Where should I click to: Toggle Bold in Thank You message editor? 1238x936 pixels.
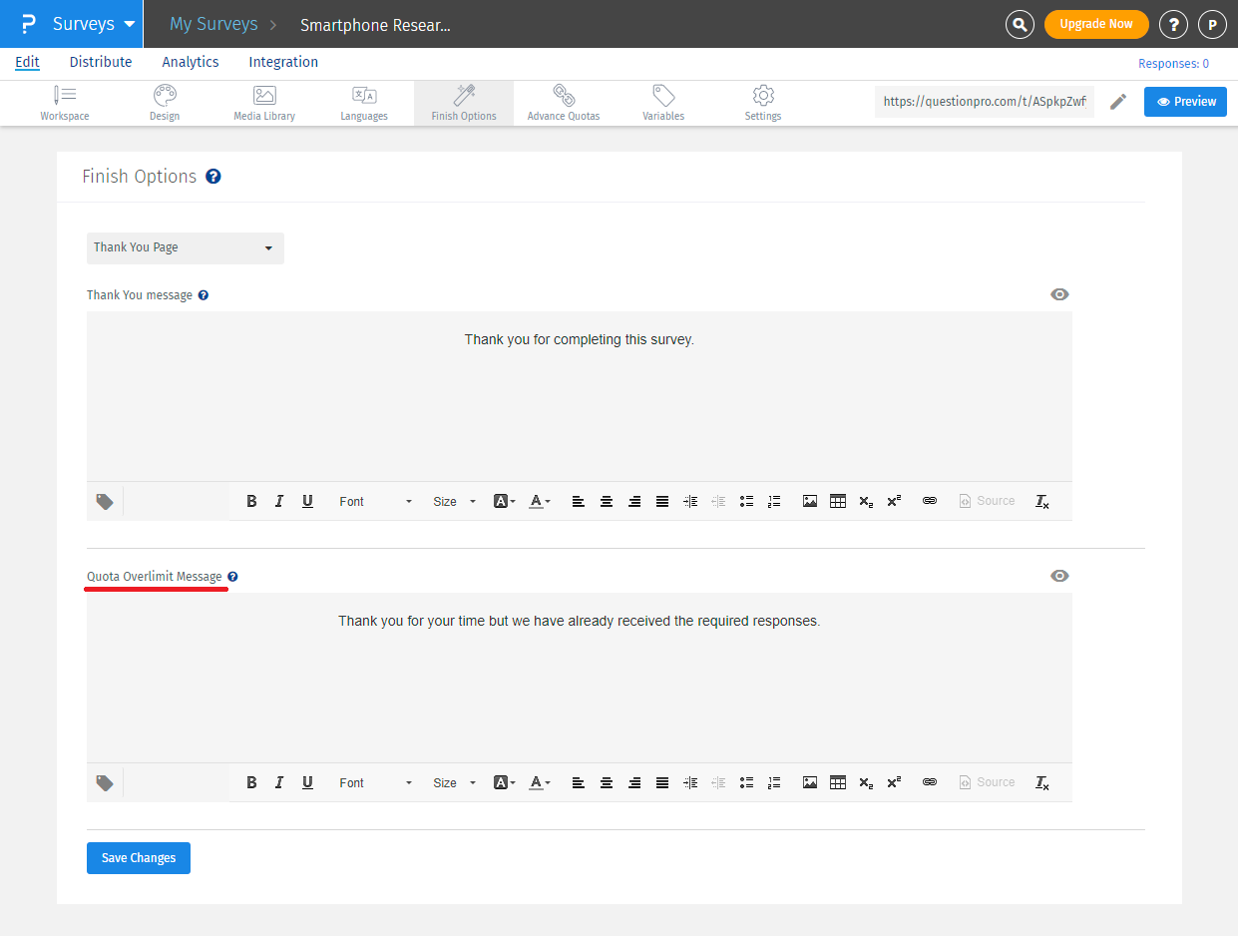click(251, 501)
